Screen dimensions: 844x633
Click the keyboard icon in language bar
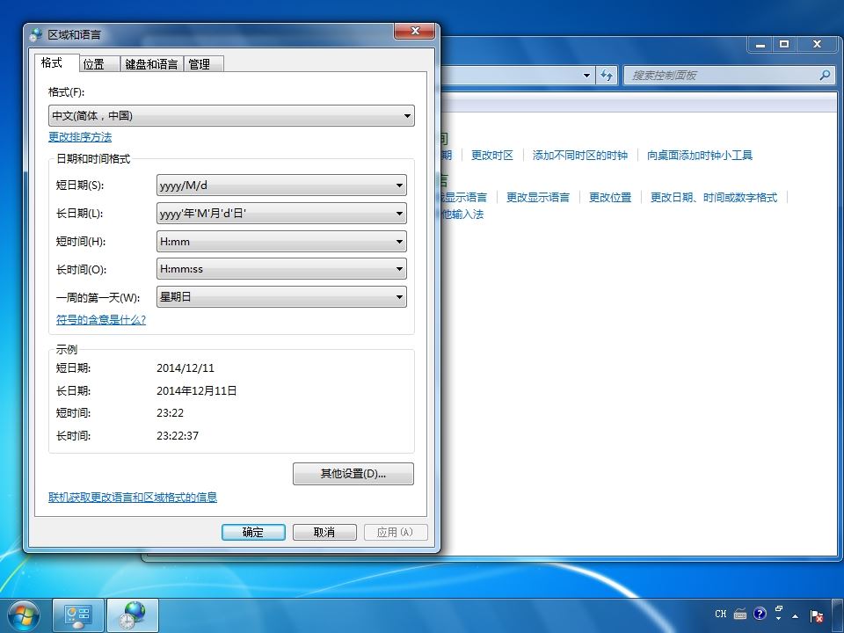(740, 614)
